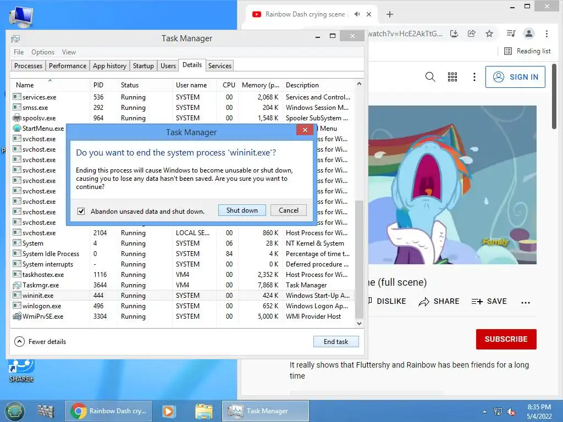Switch to the Performance tab

(68, 66)
